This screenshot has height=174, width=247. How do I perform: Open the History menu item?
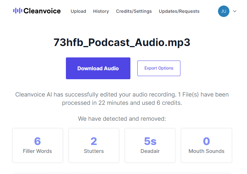101,11
